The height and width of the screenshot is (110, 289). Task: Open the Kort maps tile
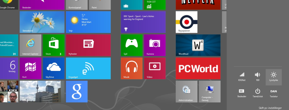tap(30, 68)
